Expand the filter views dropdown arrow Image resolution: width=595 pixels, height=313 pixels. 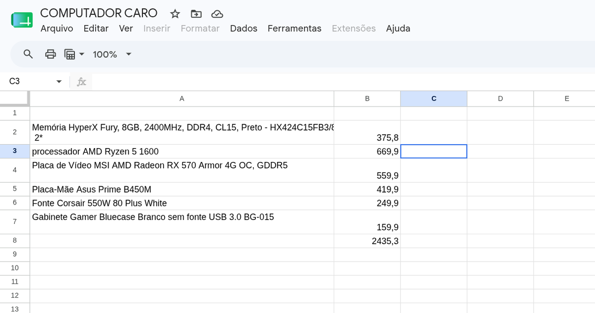click(82, 54)
